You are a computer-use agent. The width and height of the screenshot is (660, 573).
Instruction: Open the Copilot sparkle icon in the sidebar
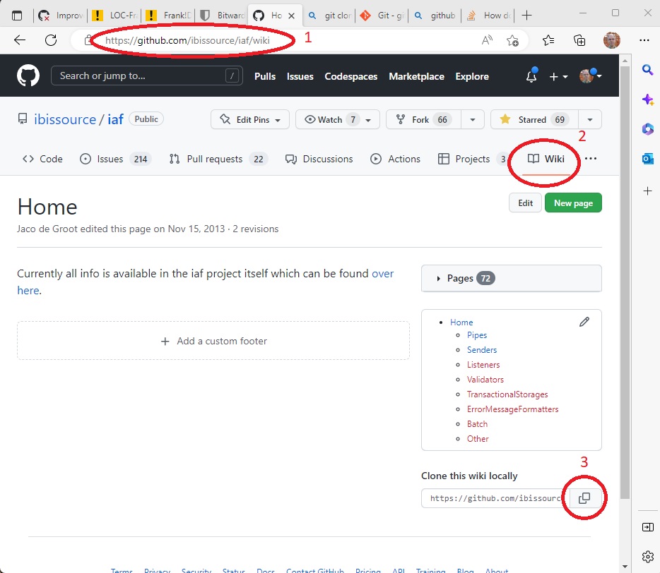[647, 99]
